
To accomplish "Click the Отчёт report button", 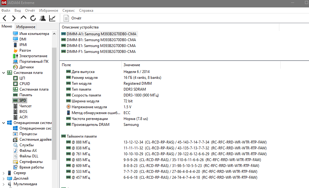I will point(72,18).
